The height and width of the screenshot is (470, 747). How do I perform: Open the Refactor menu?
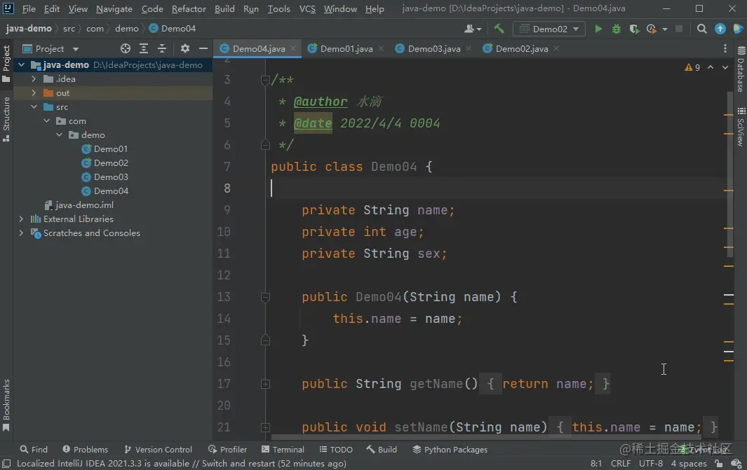pyautogui.click(x=189, y=8)
